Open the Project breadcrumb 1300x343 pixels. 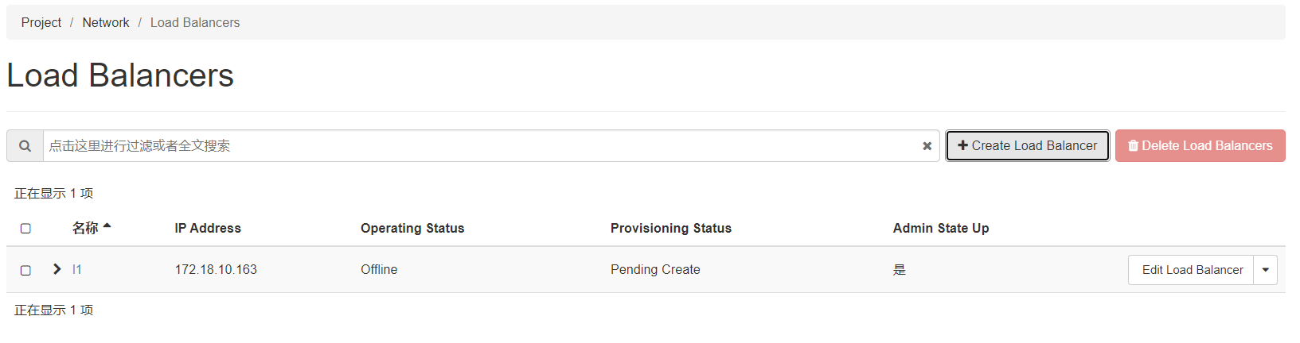tap(41, 22)
